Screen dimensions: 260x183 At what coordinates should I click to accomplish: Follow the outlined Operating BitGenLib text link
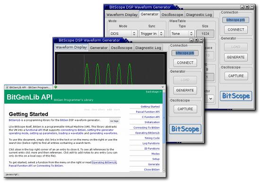pyautogui.click(x=104, y=162)
